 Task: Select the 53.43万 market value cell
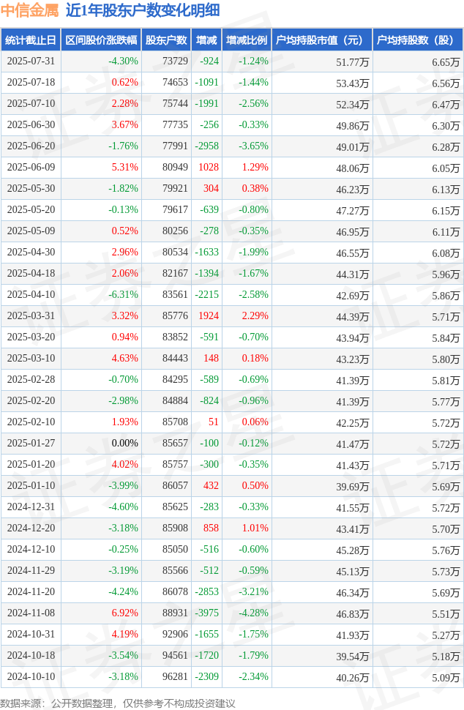click(x=352, y=83)
